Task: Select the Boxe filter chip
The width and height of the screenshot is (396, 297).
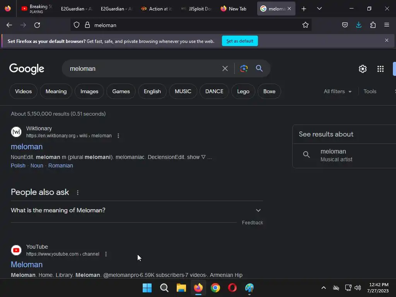Action: click(269, 91)
